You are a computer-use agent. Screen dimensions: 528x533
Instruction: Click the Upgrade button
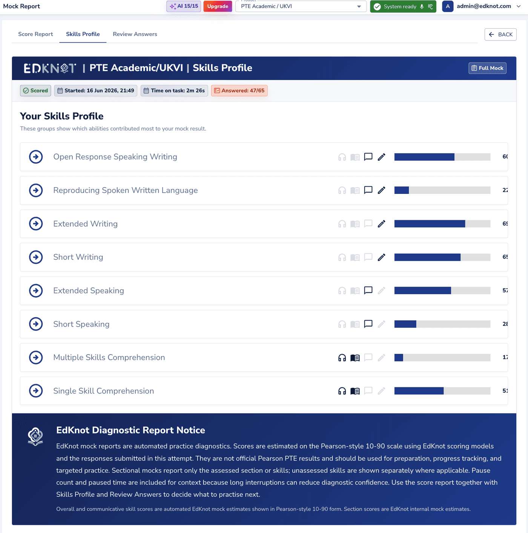[218, 6]
